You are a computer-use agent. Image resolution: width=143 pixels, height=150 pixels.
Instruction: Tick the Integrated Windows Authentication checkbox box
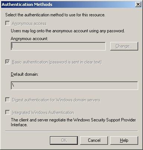(7, 112)
